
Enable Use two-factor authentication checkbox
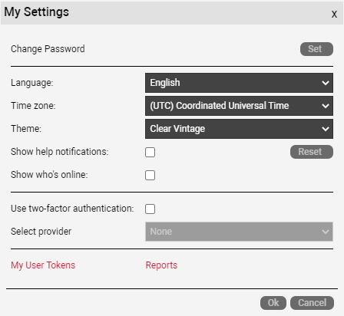click(x=150, y=209)
